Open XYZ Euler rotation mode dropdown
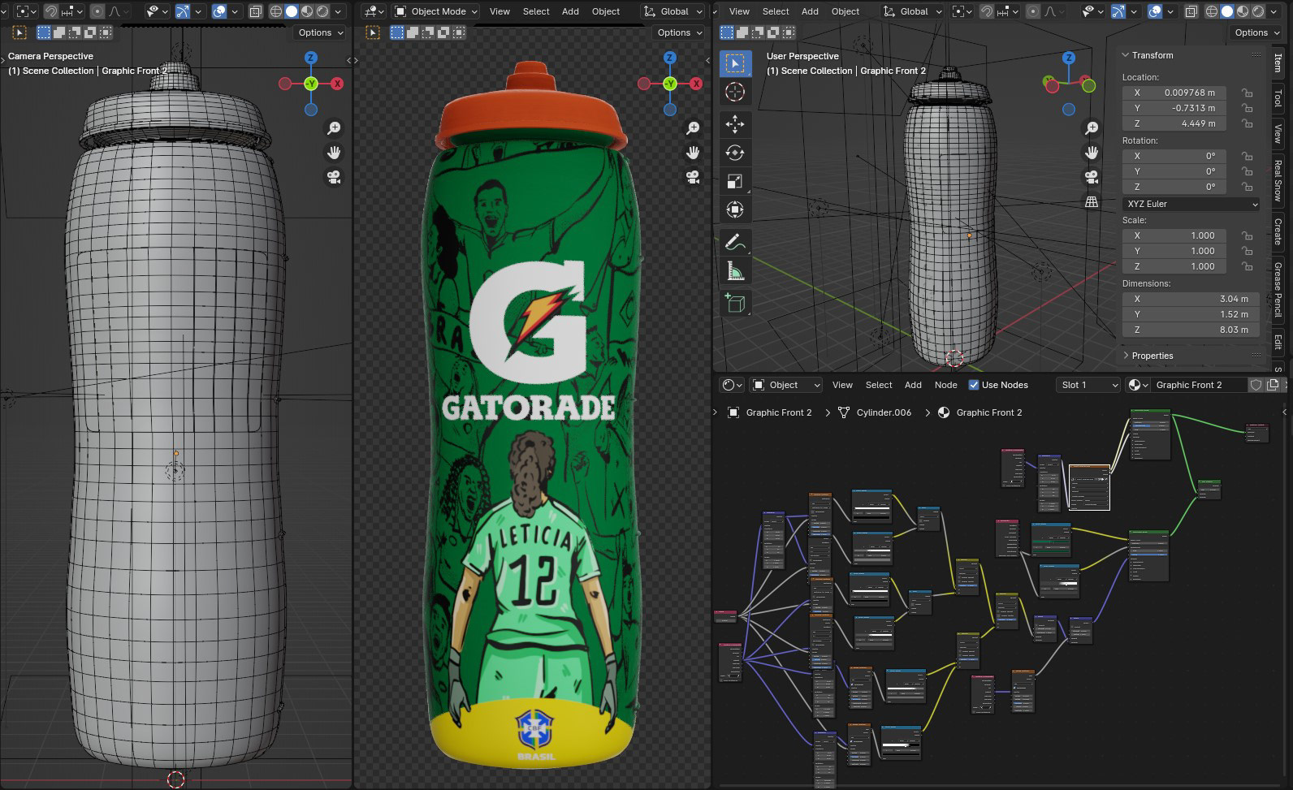The height and width of the screenshot is (790, 1293). [1191, 204]
